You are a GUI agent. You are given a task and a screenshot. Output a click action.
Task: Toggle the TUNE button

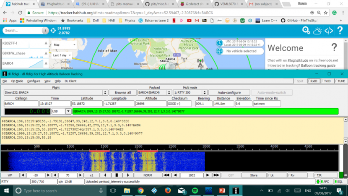341,81
